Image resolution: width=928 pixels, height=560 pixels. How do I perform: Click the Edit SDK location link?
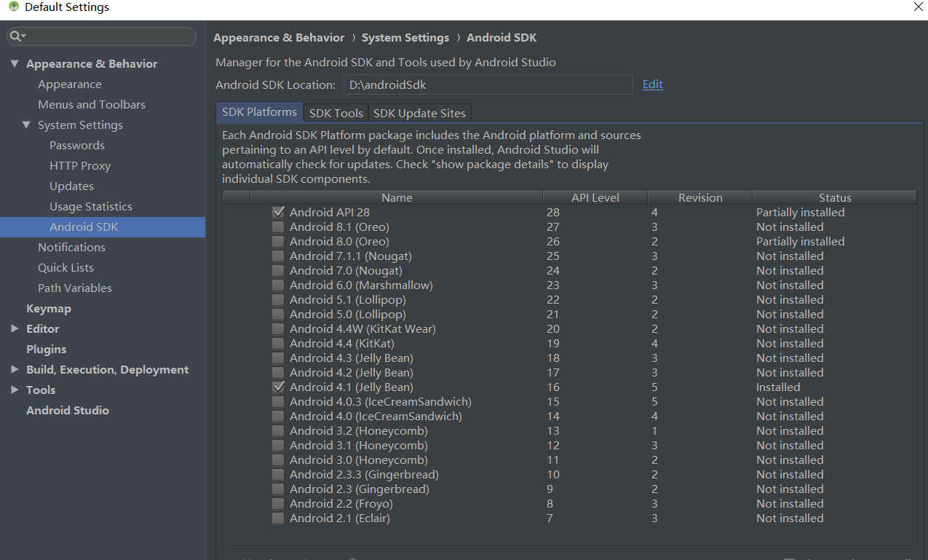point(652,84)
